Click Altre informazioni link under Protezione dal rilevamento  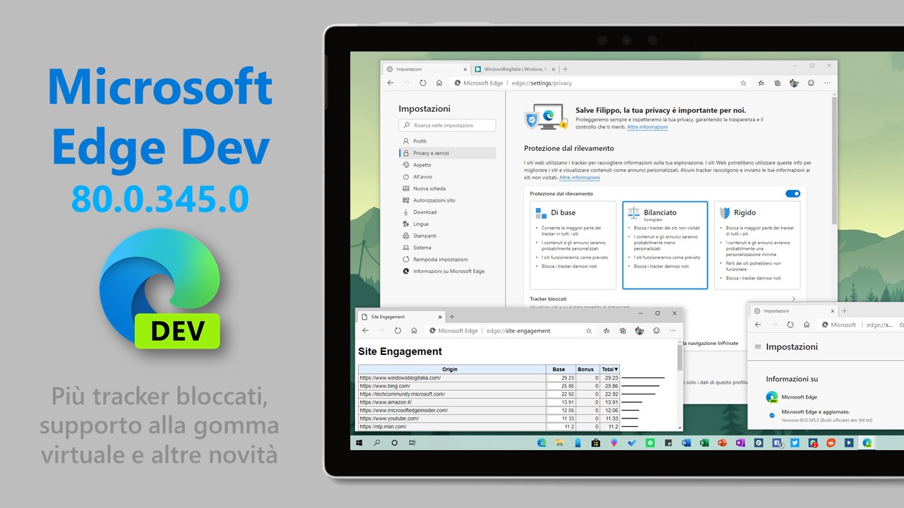click(579, 178)
